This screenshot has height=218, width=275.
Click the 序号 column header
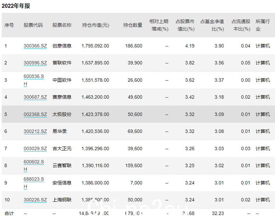click(x=9, y=25)
